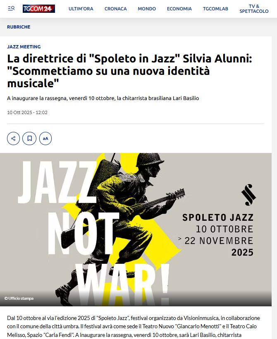Go to the CRONACA section

click(x=116, y=9)
